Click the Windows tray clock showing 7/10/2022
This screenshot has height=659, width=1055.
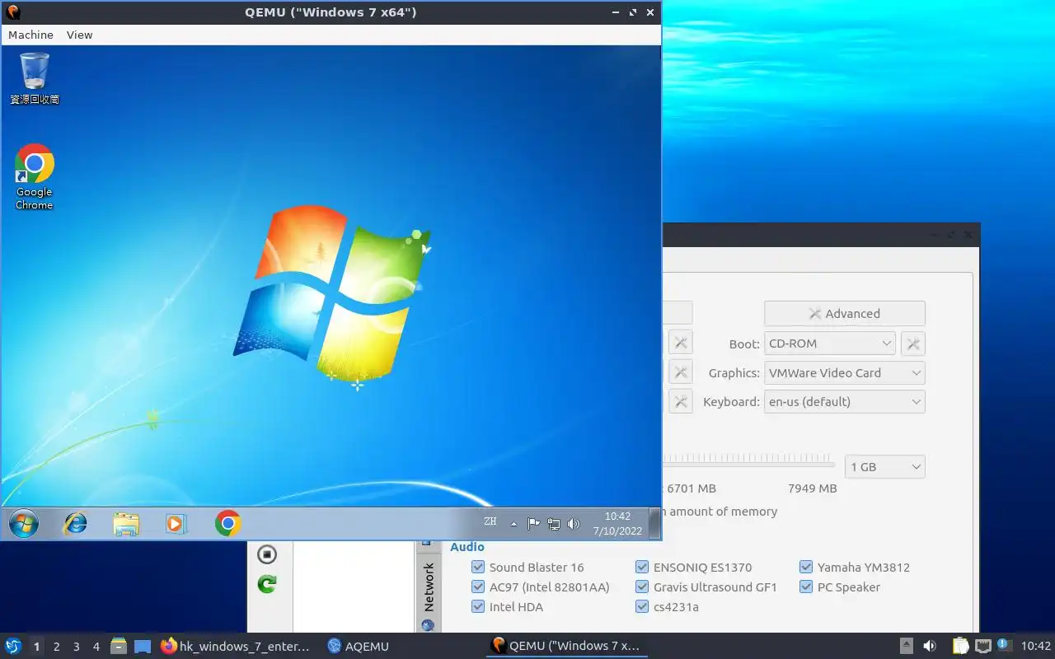point(617,523)
